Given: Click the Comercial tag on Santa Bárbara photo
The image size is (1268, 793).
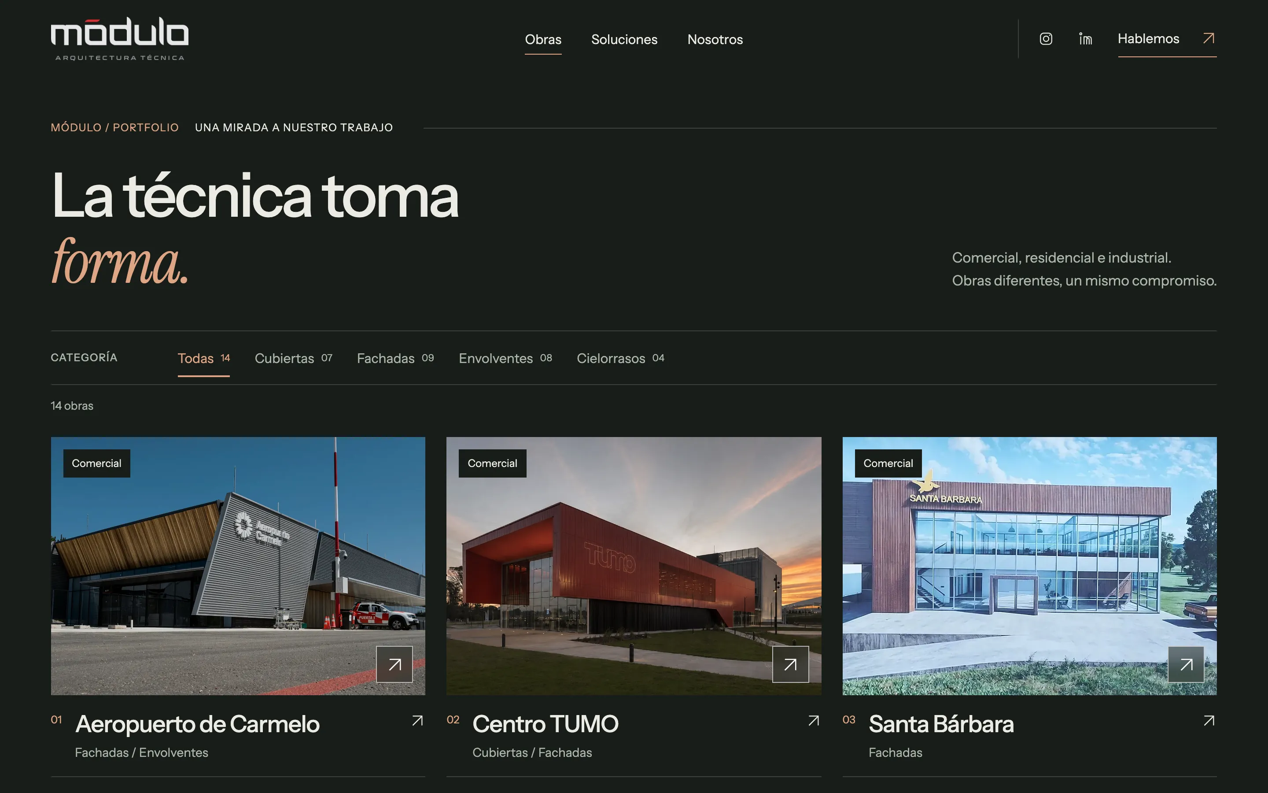Looking at the screenshot, I should 888,463.
